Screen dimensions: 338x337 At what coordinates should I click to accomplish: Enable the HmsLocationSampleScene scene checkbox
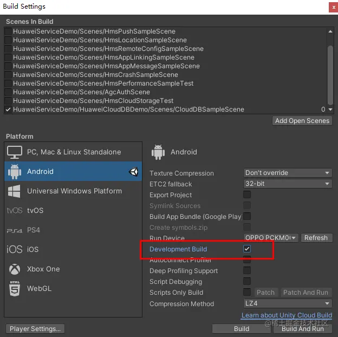[8, 40]
